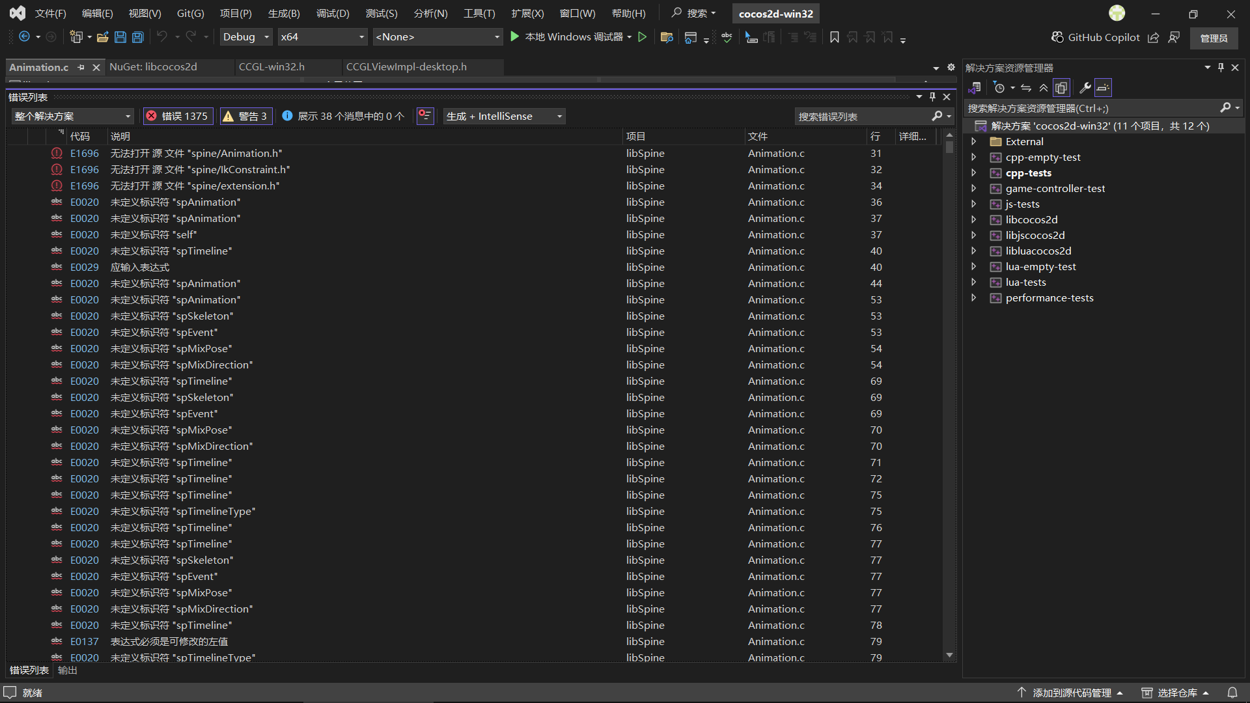The width and height of the screenshot is (1250, 703).
Task: Open GitHub Copilot button
Action: point(1096,37)
